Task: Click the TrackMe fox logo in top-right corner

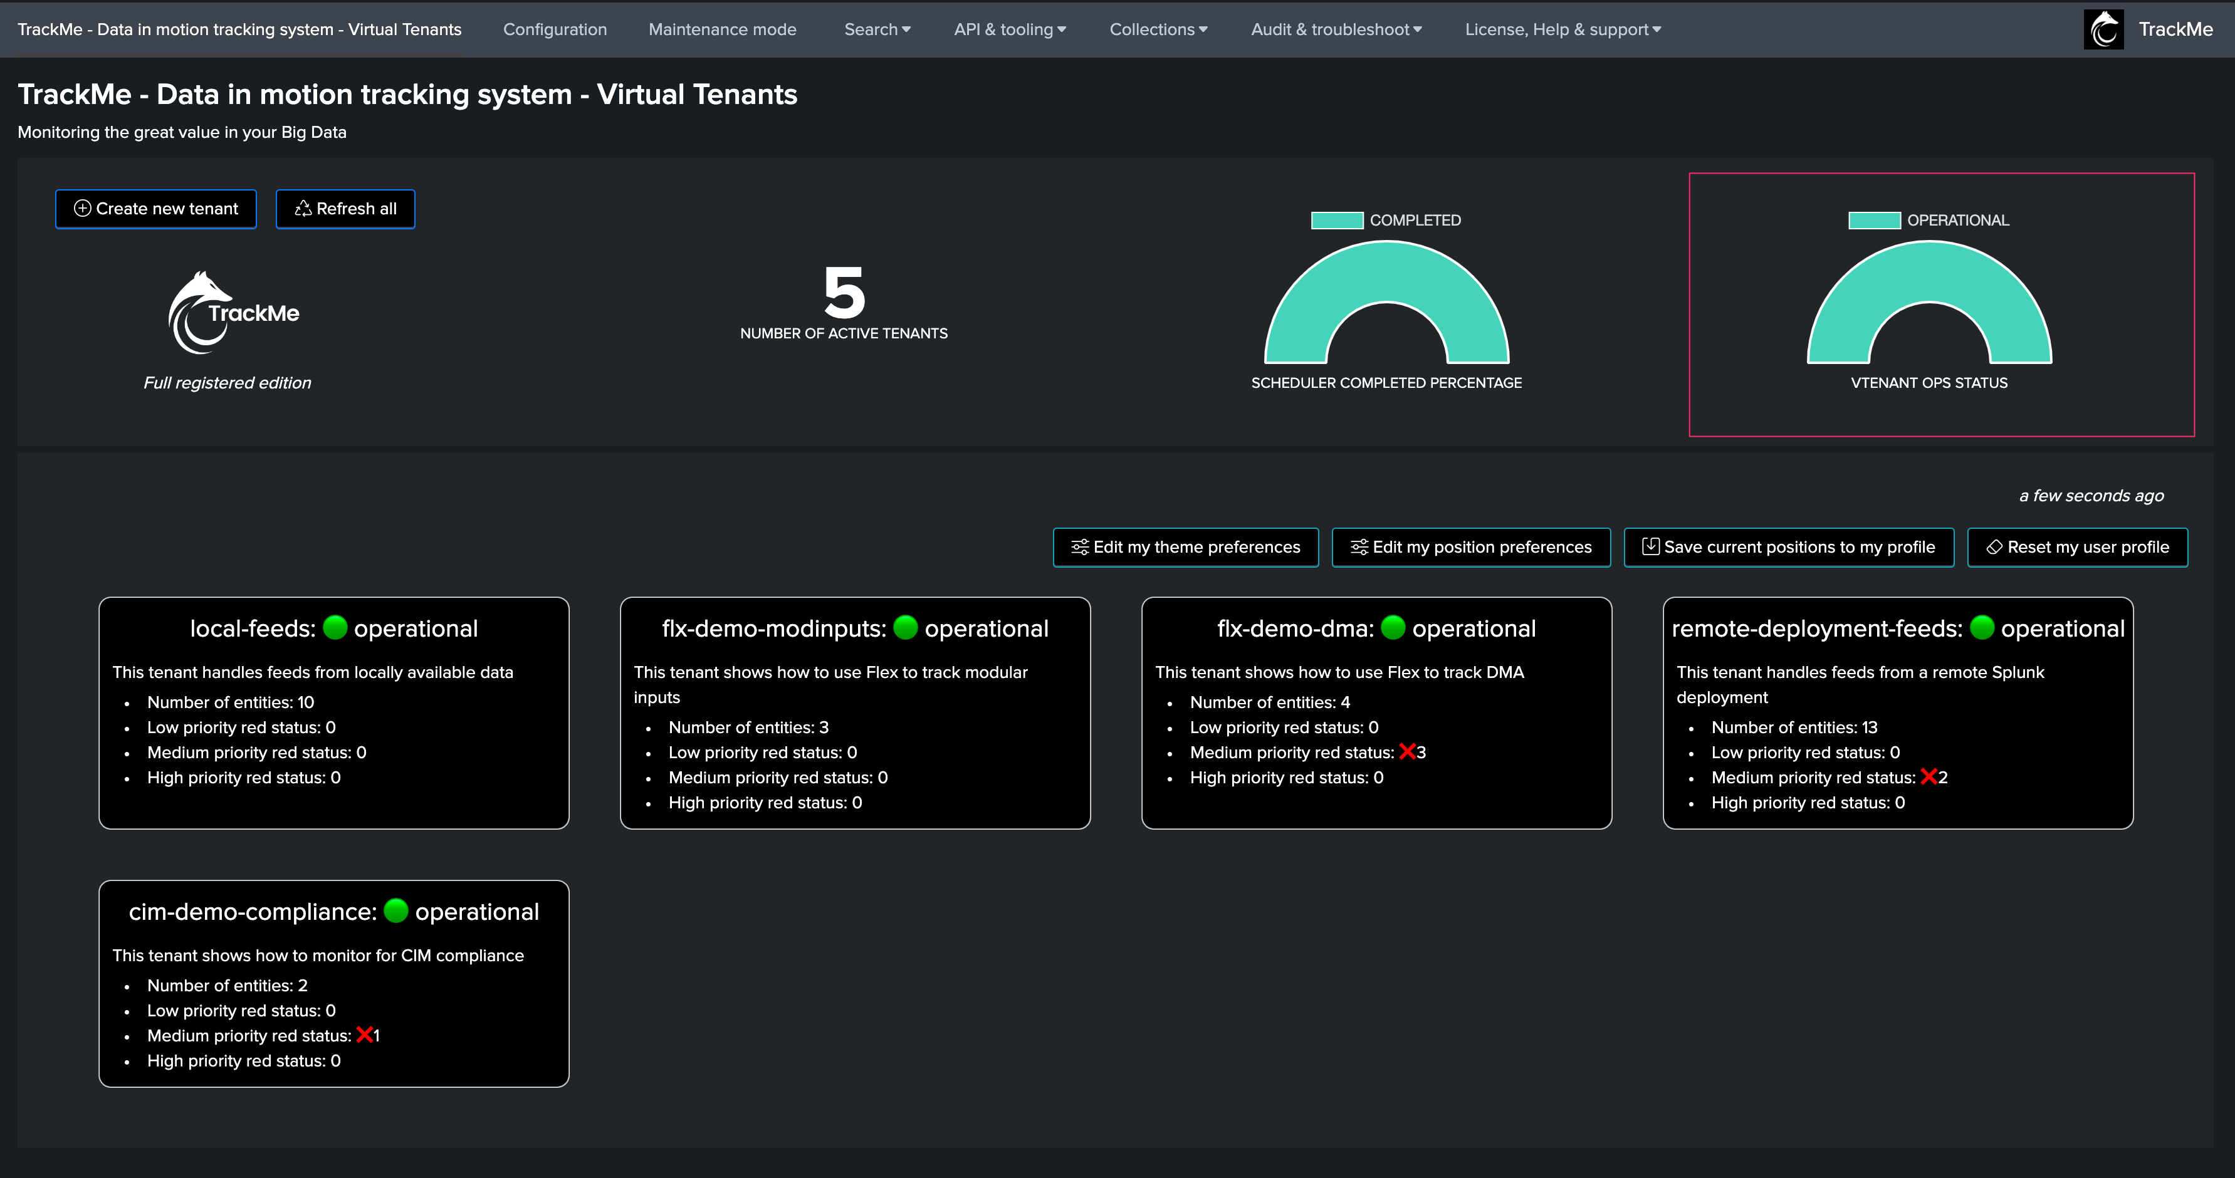Action: point(2103,29)
